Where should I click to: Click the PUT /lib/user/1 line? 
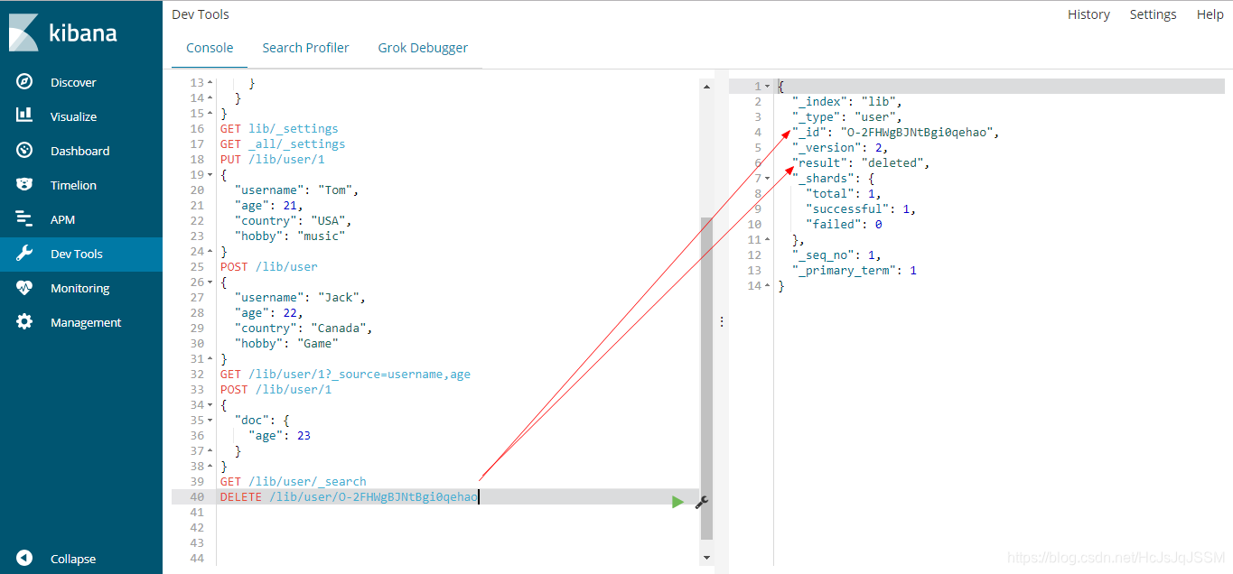pyautogui.click(x=272, y=160)
